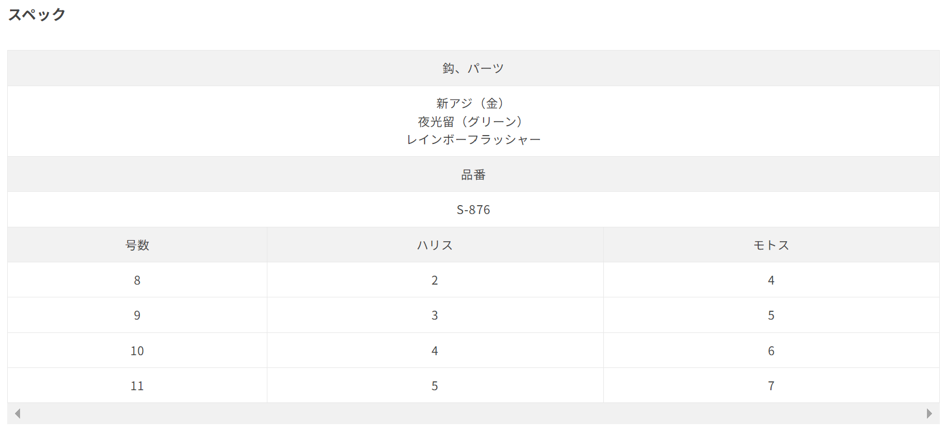This screenshot has height=428, width=947.
Task: Click the left scroll arrow of the table
Action: point(18,414)
